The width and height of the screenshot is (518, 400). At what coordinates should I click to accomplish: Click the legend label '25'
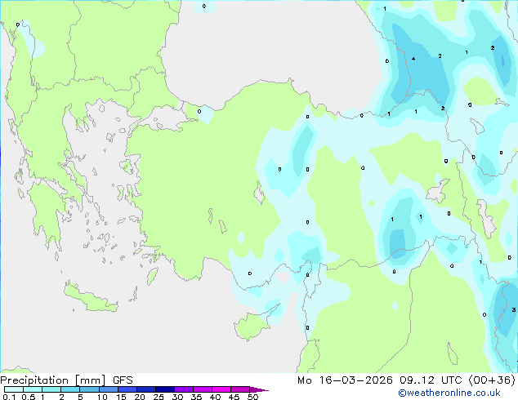[x=159, y=397]
